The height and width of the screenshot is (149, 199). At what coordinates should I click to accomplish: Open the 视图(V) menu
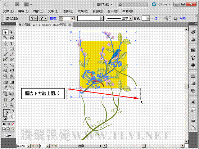pyautogui.click(x=98, y=11)
